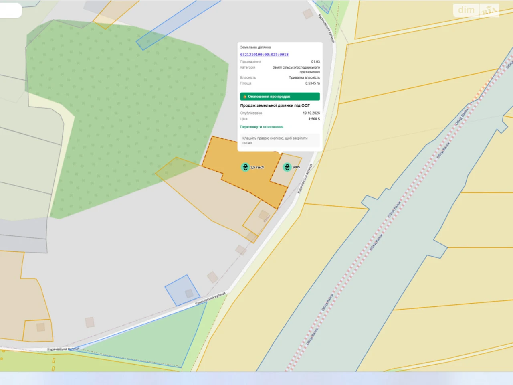The width and height of the screenshot is (513, 385).
Task: Open the 'Переглянути оголошення' link
Action: pyautogui.click(x=262, y=127)
